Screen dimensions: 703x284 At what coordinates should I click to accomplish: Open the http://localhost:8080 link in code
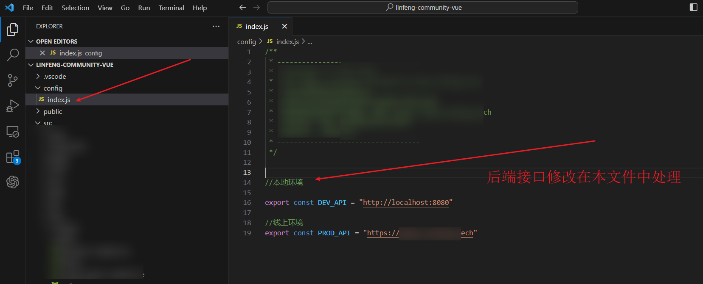(406, 202)
